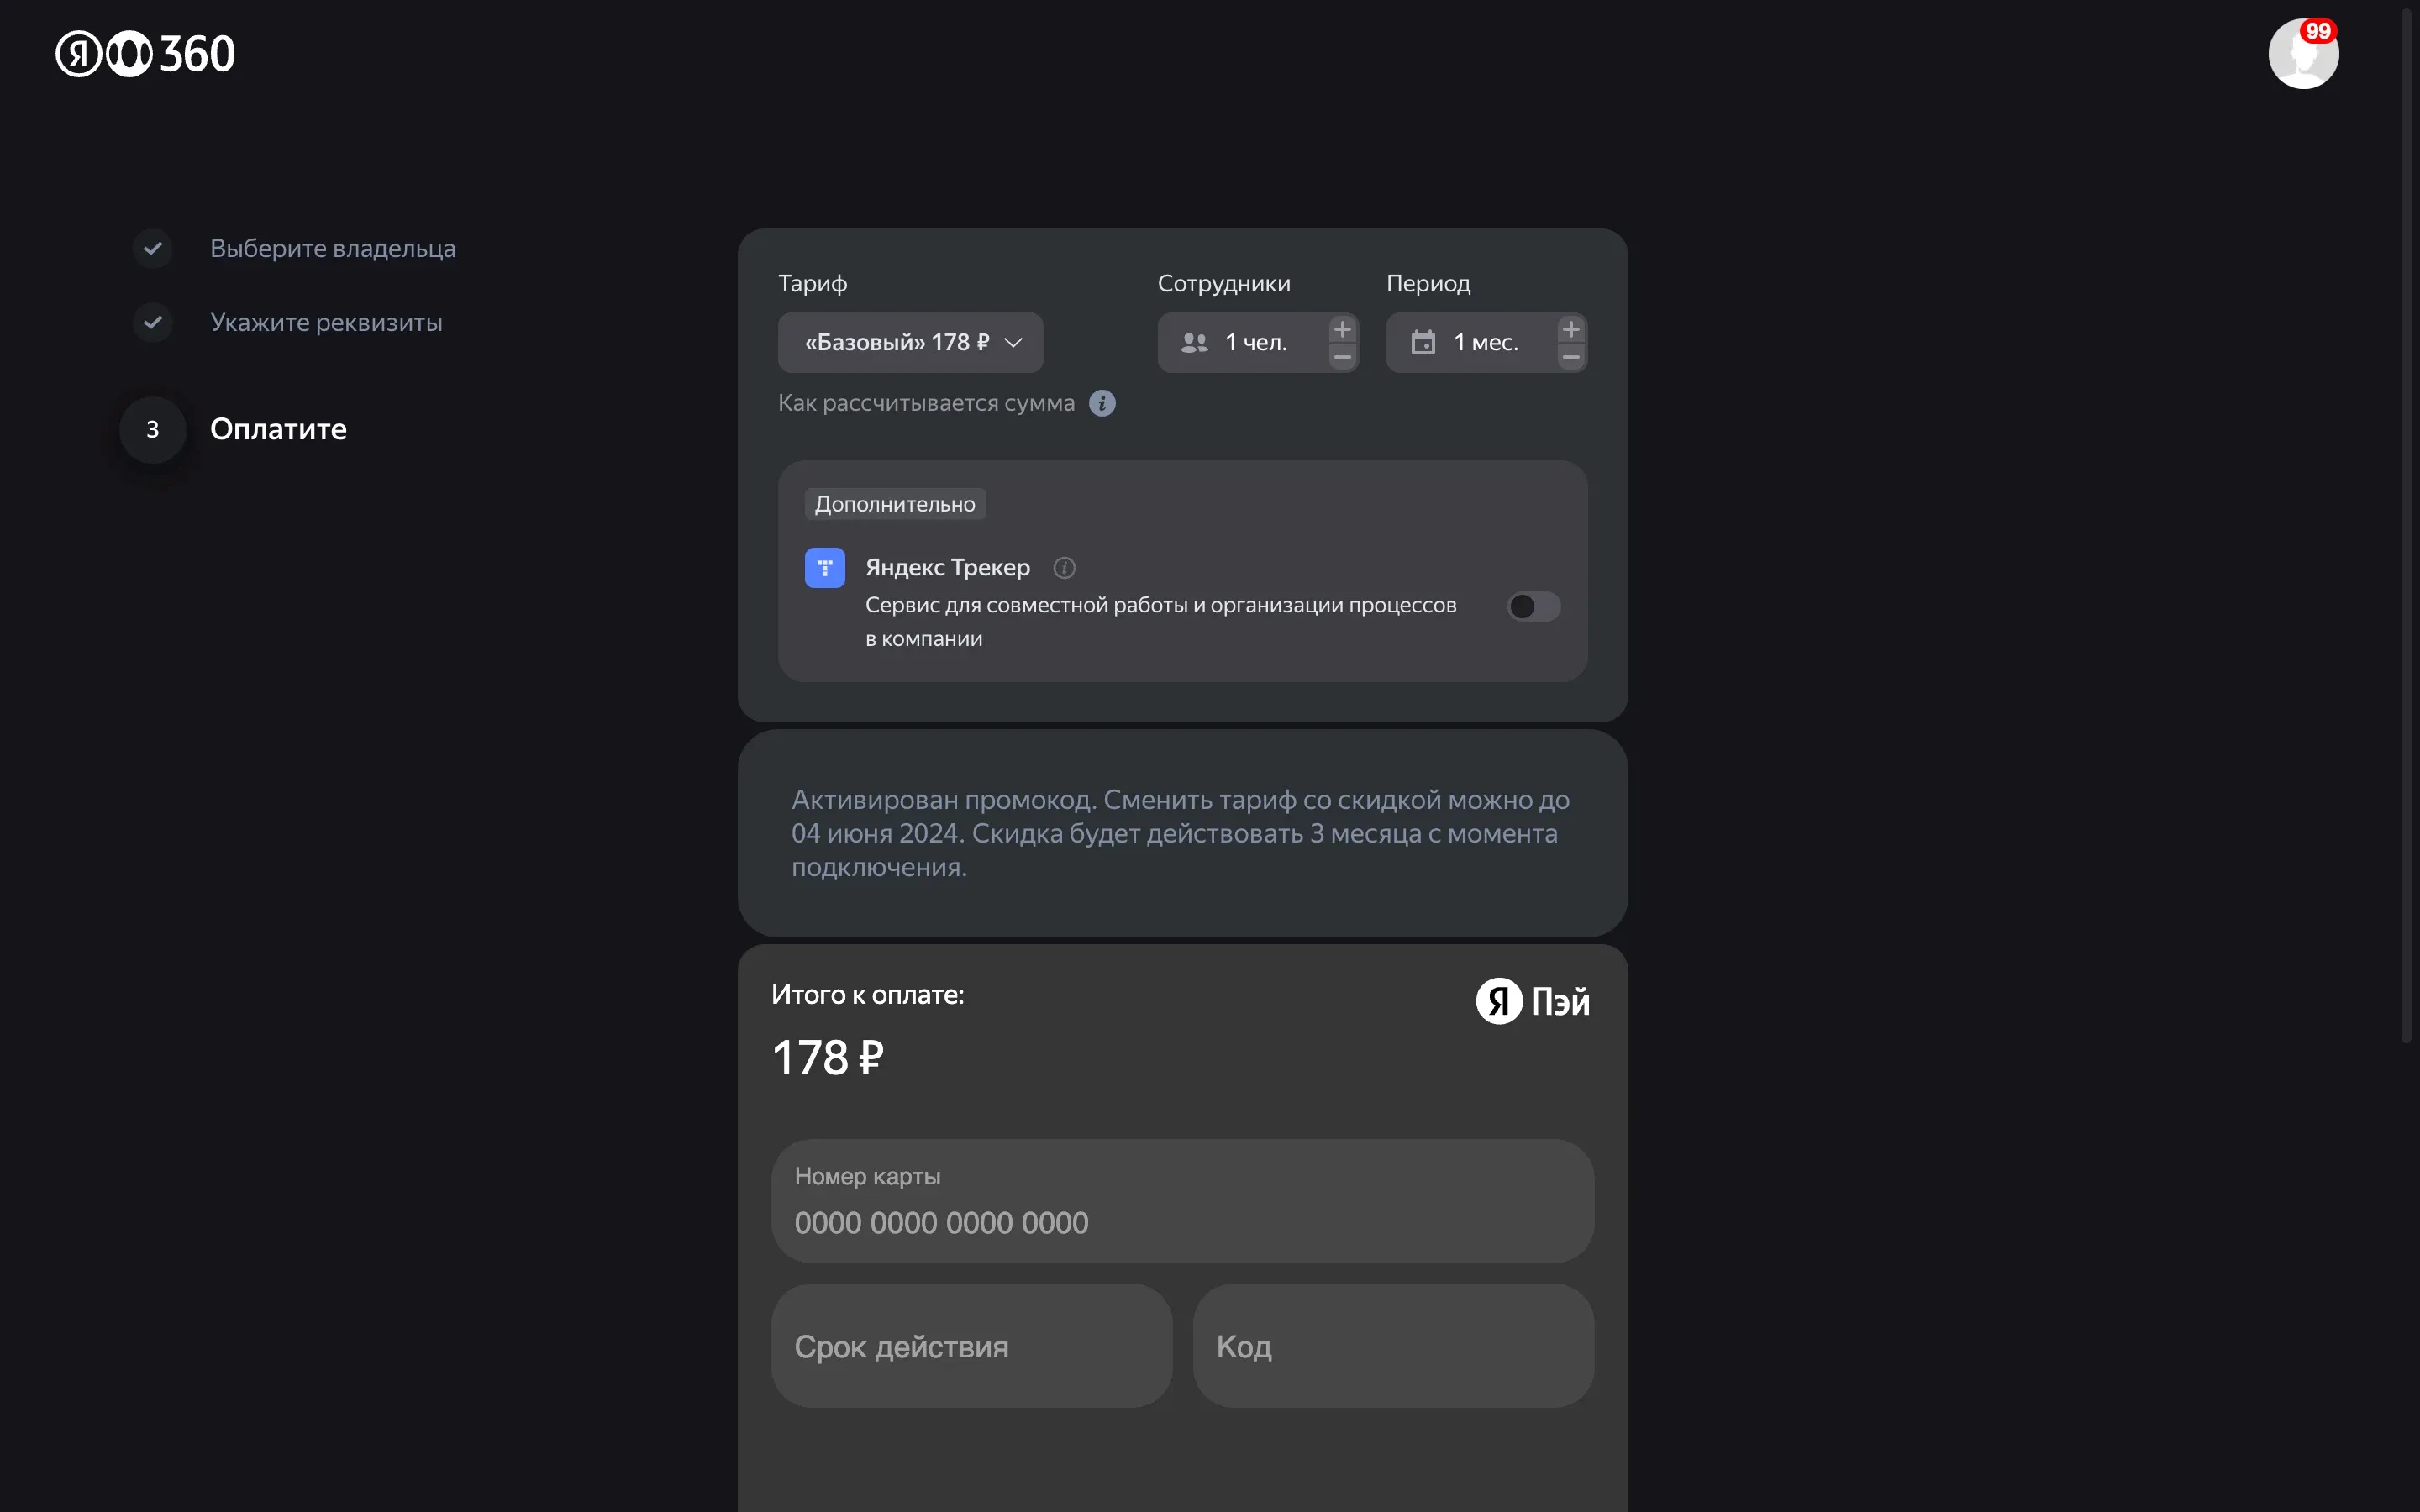Go to step Выберите владельца

[332, 248]
